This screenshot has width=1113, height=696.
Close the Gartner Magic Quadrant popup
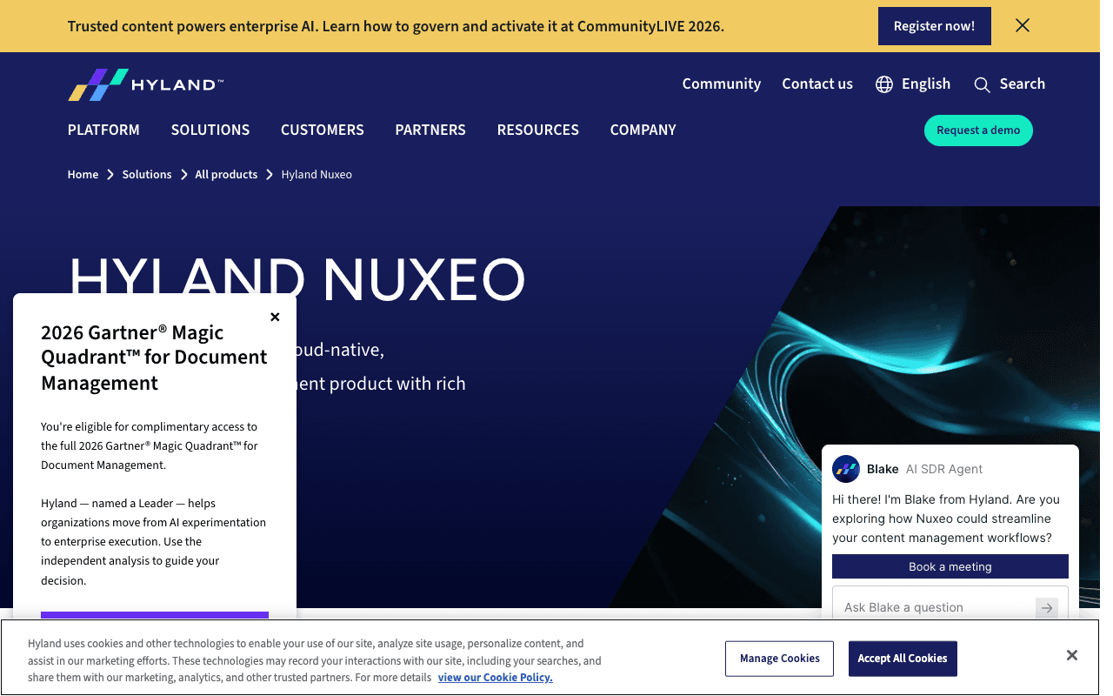click(275, 318)
